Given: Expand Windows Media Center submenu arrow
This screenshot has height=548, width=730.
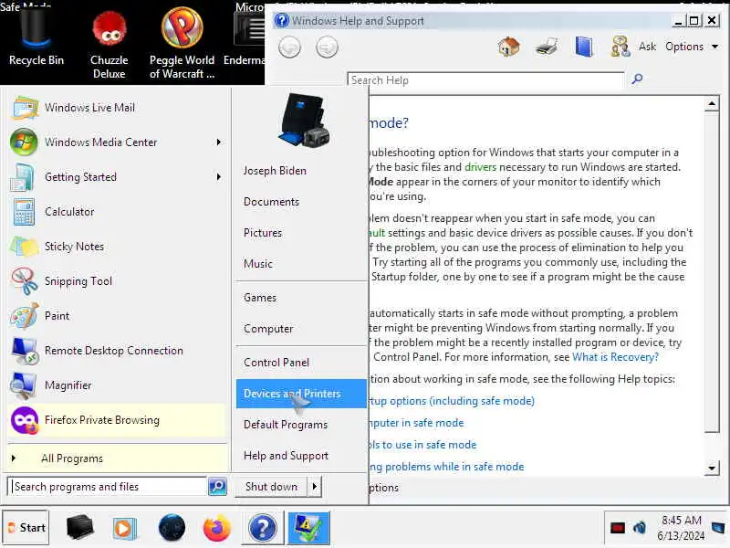Looking at the screenshot, I should (x=218, y=142).
